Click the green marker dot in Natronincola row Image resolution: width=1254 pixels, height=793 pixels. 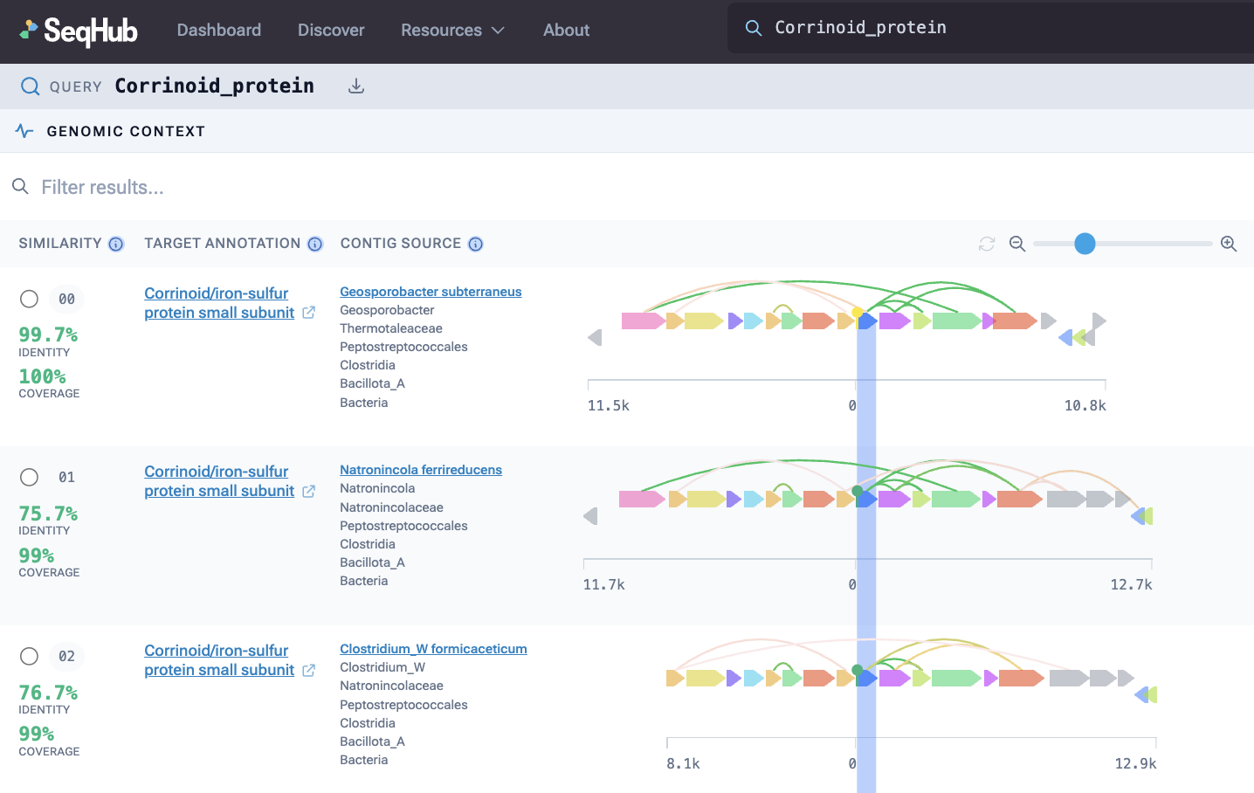pos(858,491)
